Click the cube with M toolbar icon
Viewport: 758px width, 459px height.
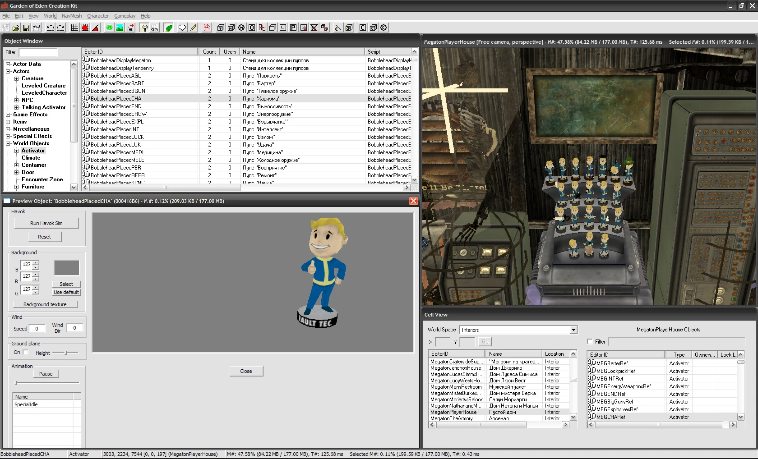[x=231, y=28]
